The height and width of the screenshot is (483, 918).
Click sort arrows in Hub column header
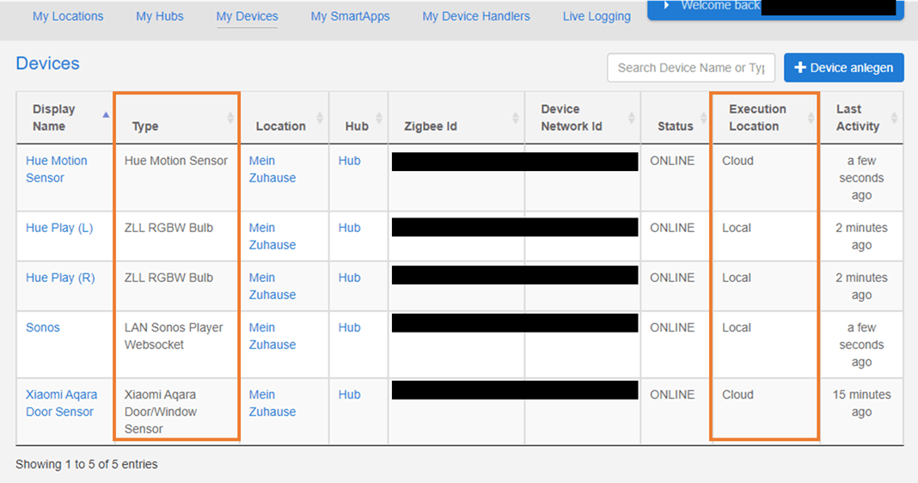coord(379,118)
